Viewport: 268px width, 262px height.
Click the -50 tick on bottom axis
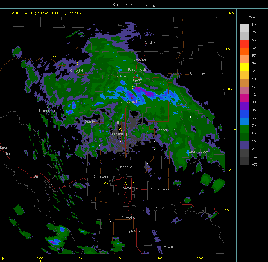[79, 258]
